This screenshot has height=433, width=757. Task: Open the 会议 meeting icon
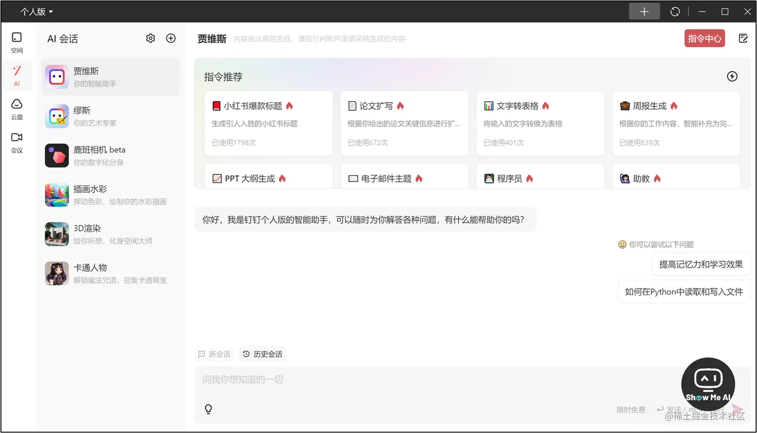[17, 142]
